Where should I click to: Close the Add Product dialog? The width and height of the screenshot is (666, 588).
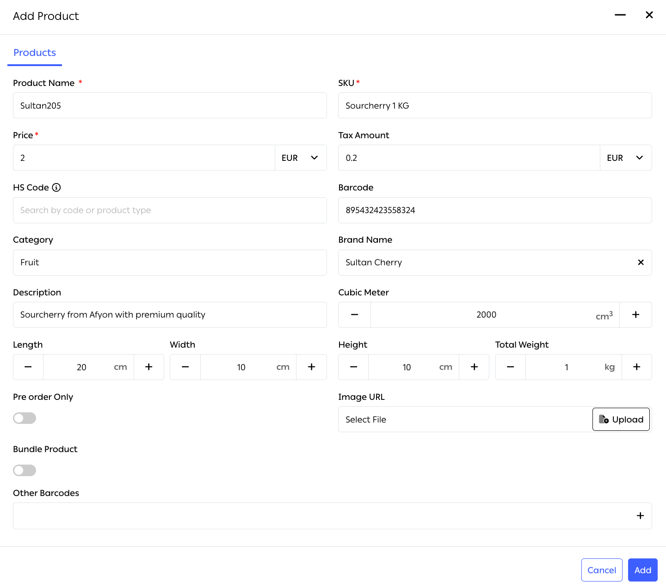pyautogui.click(x=649, y=15)
